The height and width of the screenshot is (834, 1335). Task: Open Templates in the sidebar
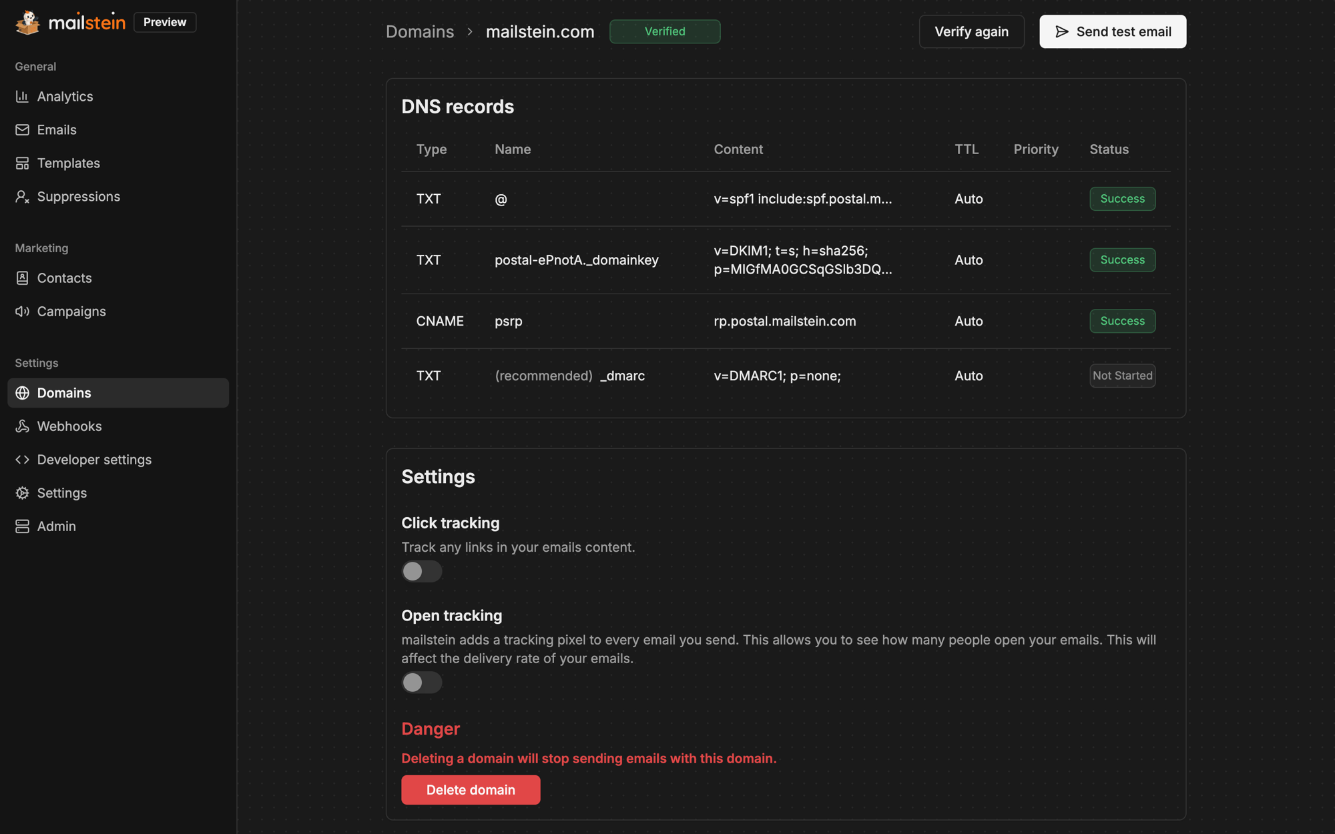click(x=118, y=163)
